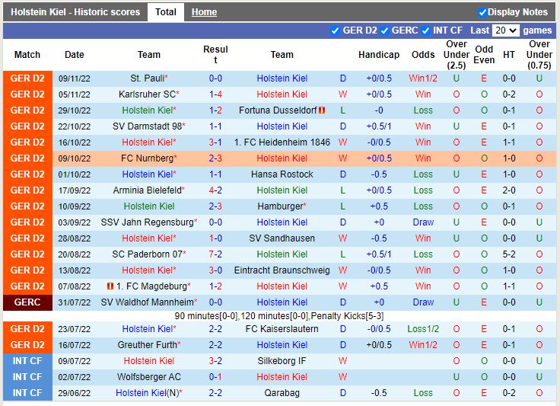
Task: Open FC Kaiserslautern team link
Action: (x=282, y=329)
